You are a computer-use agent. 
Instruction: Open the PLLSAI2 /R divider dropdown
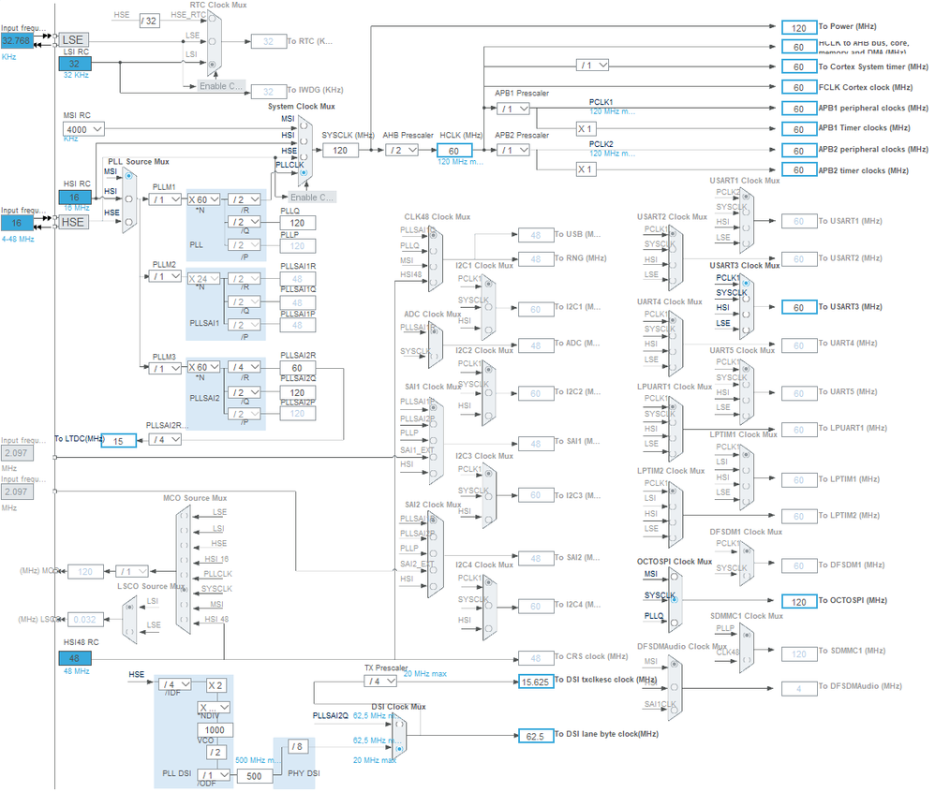pos(245,367)
